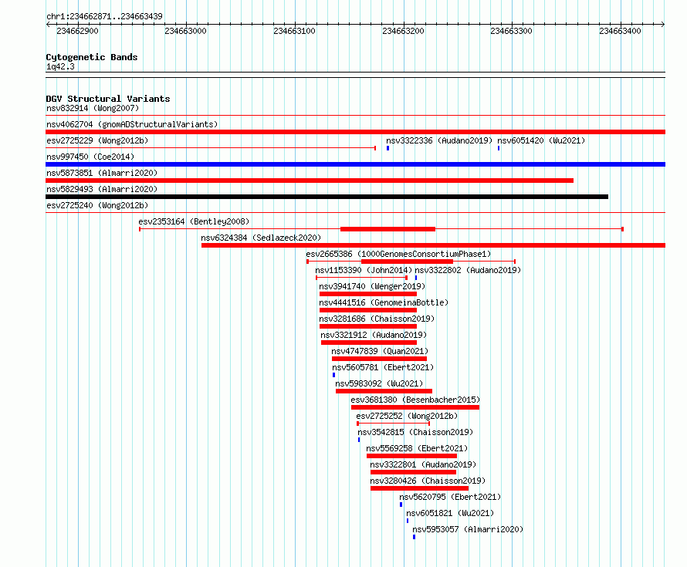Click the red bar of nsv4441516
Screen dimensions: 687x567
coord(368,310)
